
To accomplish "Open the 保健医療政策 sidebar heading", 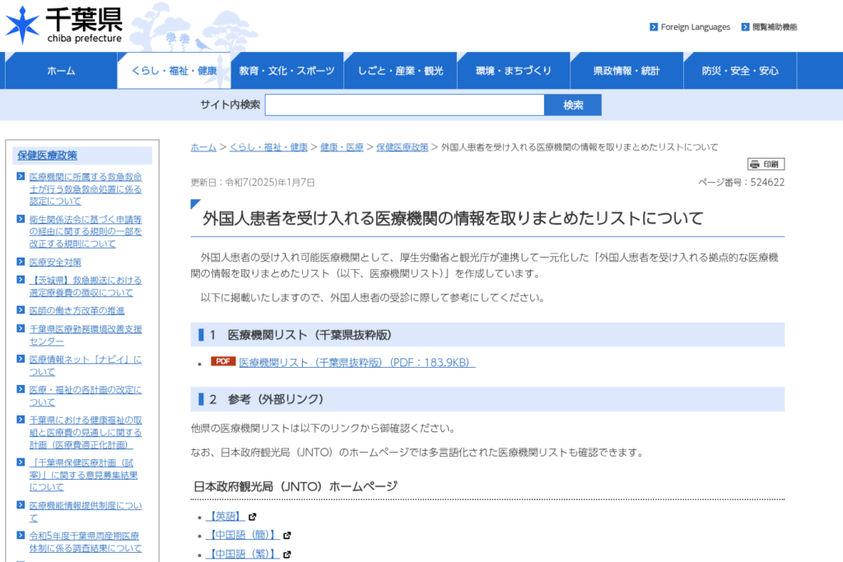I will pos(48,156).
